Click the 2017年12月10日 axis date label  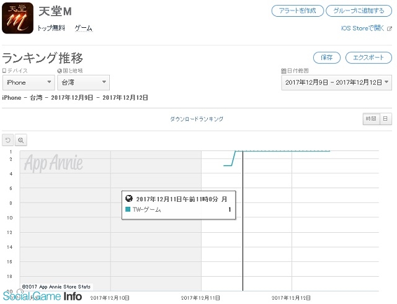click(x=110, y=298)
